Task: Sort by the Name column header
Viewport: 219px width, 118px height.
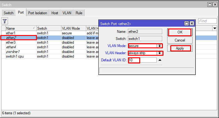Action: point(21,28)
